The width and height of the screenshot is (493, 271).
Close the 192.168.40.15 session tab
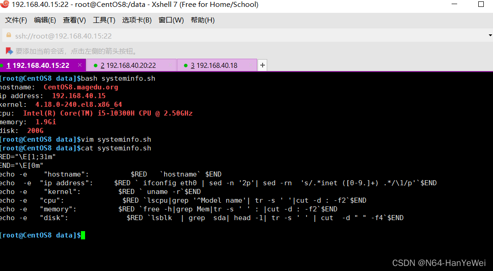coord(80,65)
